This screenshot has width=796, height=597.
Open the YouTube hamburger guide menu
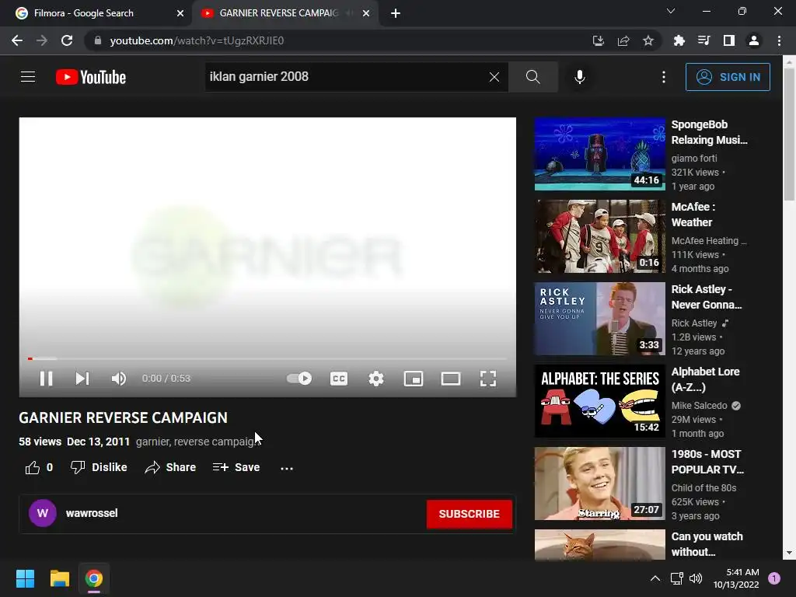28,77
